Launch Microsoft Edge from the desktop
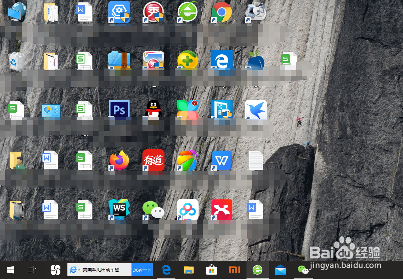This screenshot has height=279, width=403. click(x=222, y=61)
